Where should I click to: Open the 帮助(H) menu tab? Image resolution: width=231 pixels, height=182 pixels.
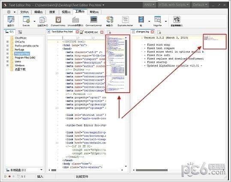point(94,12)
